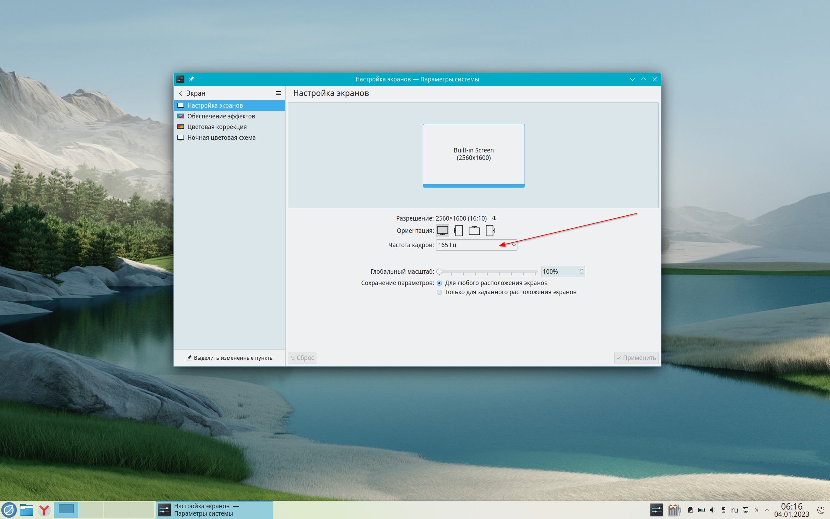The height and width of the screenshot is (519, 830).
Task: Click the Глобальный масштаб slider handle
Action: pos(439,272)
